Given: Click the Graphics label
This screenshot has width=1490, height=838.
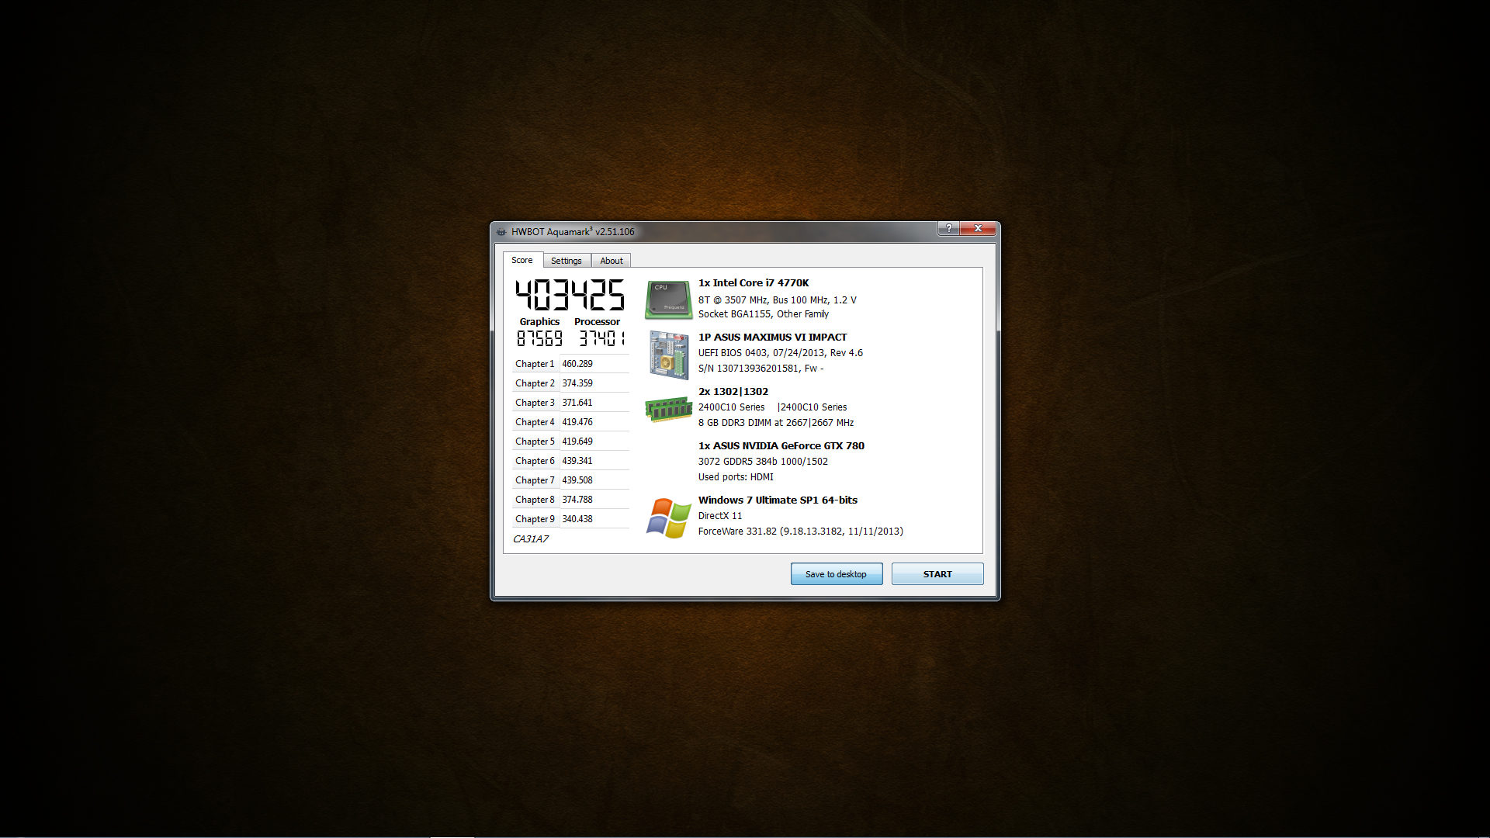Looking at the screenshot, I should 539,322.
